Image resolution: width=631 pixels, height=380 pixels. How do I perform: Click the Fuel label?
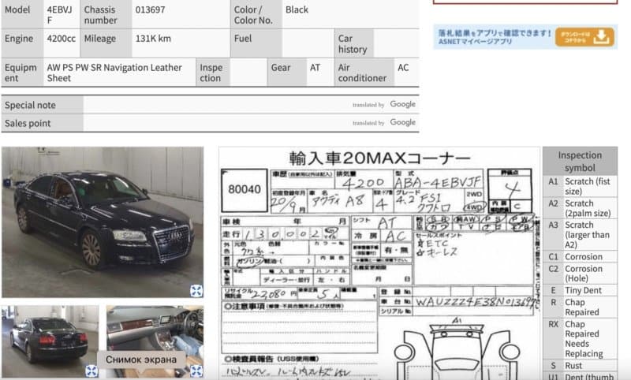243,39
